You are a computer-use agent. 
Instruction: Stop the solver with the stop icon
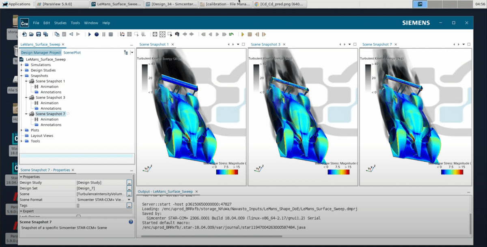click(x=110, y=34)
